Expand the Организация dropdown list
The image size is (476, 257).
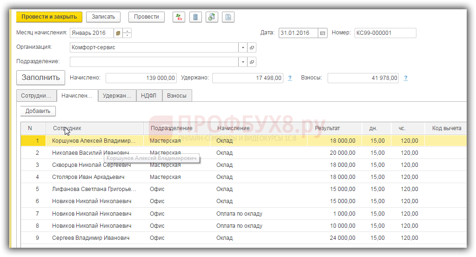(x=243, y=47)
